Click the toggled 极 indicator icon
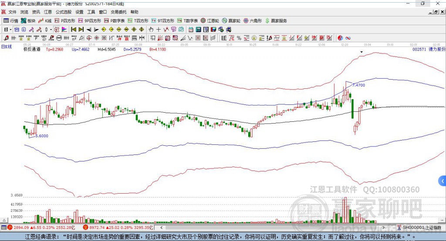This screenshot has height=241, width=446. point(57,30)
